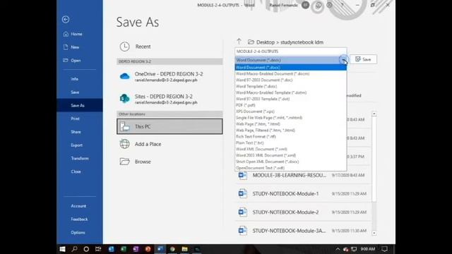This screenshot has height=254, width=452.
Task: Click the Desktop > studynotebook ldm path
Action: tap(290, 42)
